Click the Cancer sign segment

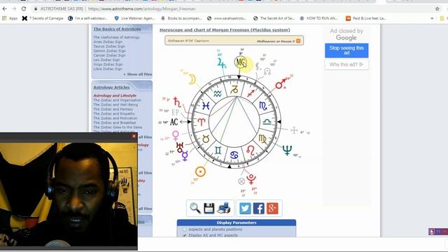234,155
